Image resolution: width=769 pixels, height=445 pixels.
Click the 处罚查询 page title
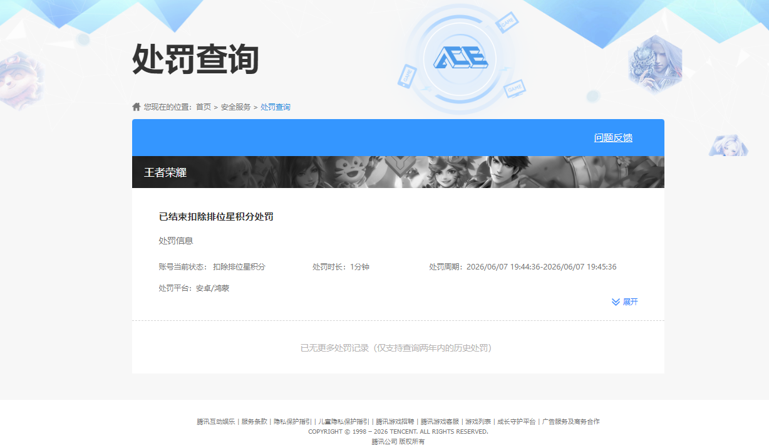(195, 60)
